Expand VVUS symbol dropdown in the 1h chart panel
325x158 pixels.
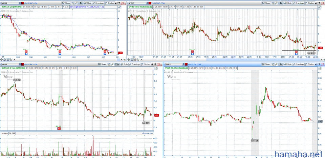(147, 3)
